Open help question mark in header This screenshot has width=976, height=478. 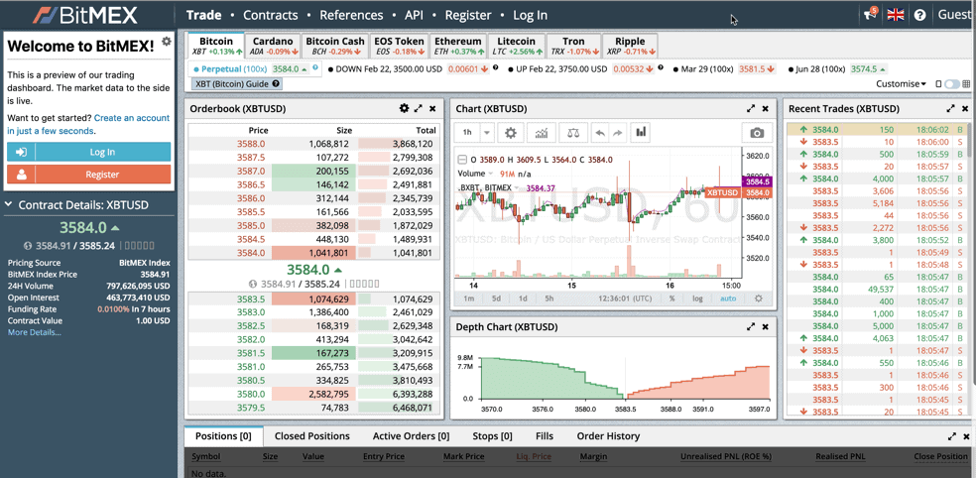(x=920, y=15)
